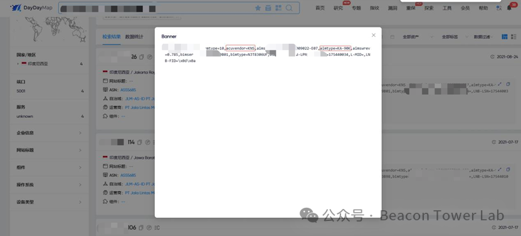Viewport: 521px width, 236px height.
Task: Select port 5001 in the sidebar filter
Action: (x=21, y=91)
